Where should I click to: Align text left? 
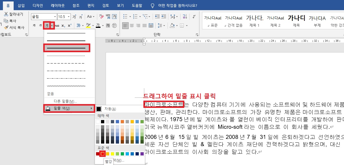click(x=125, y=26)
